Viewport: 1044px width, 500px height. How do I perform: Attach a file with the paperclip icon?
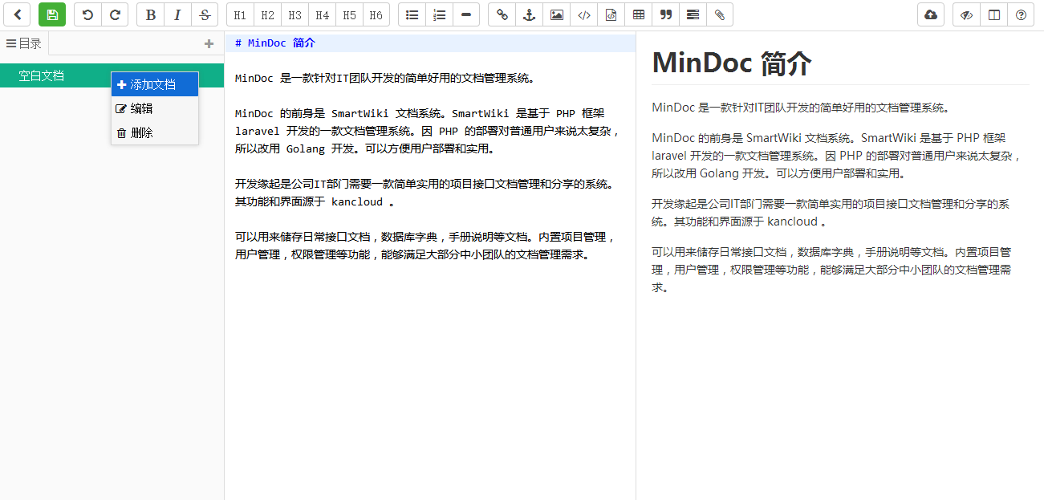pos(720,14)
